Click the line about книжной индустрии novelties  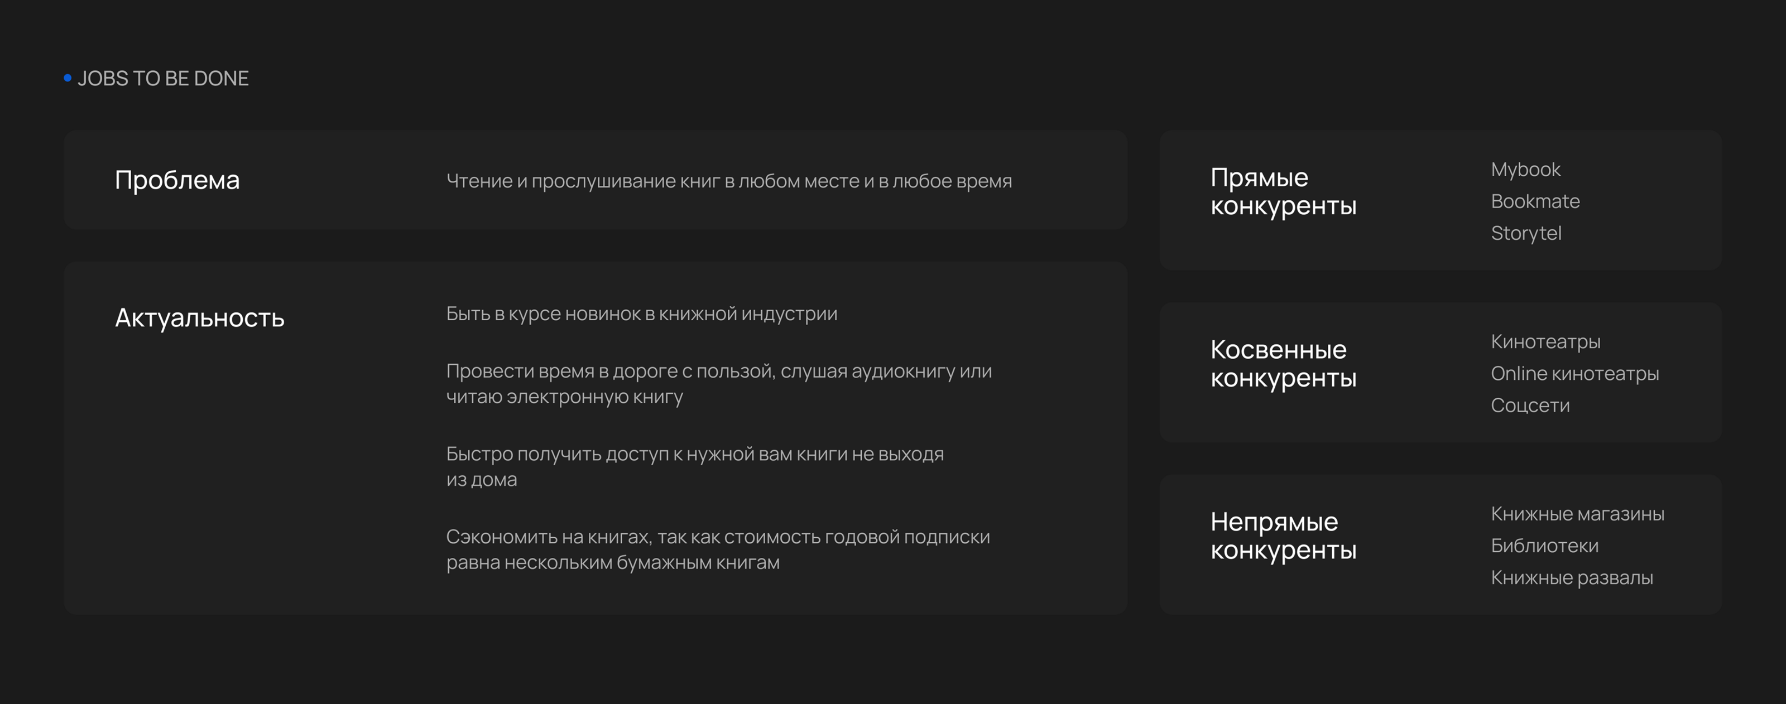click(641, 314)
